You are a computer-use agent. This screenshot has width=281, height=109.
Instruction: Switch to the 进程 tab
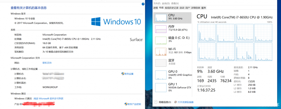coord(155,8)
